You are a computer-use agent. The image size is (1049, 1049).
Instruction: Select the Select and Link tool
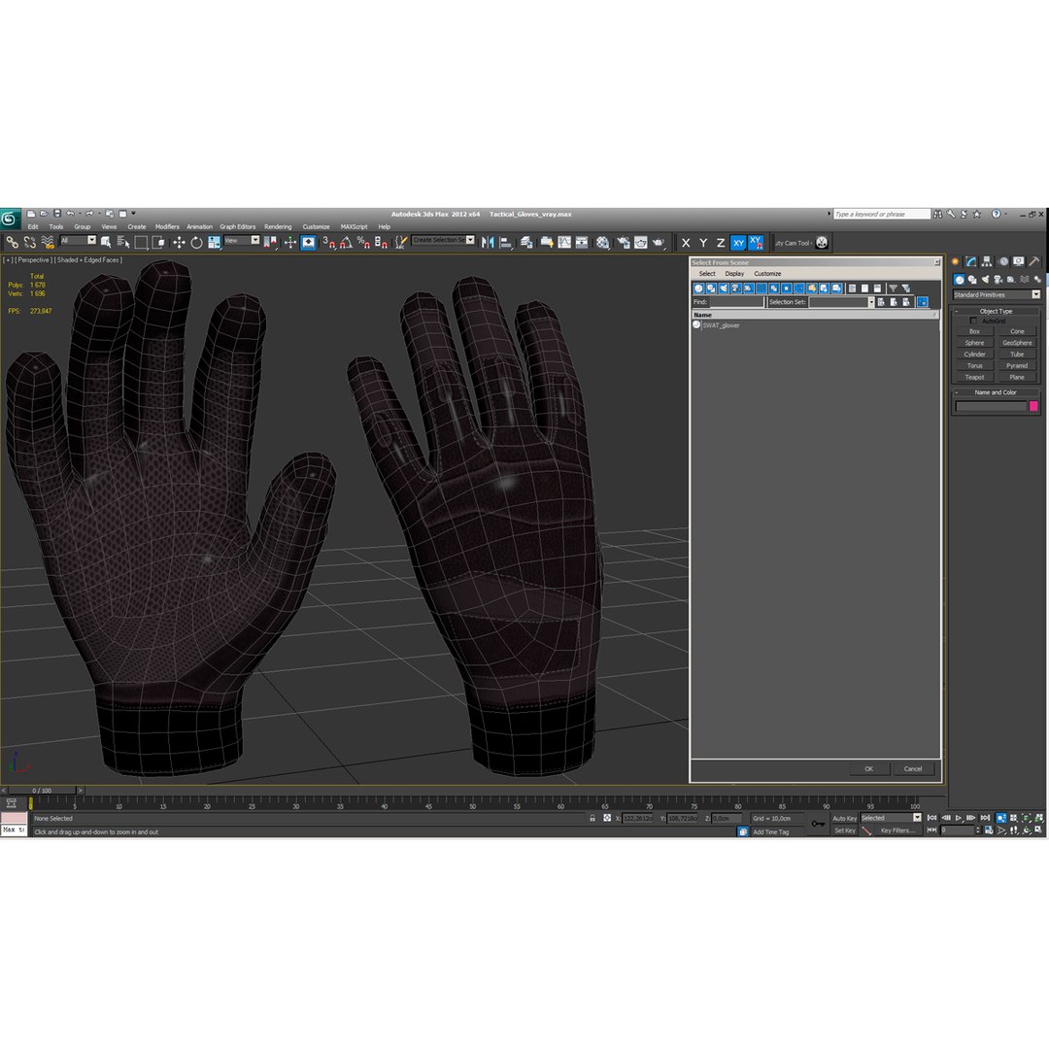point(12,242)
